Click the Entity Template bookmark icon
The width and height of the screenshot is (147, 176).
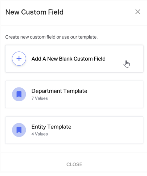tap(19, 130)
